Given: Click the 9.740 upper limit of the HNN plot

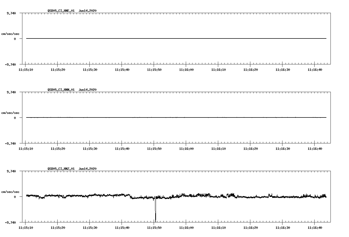Looking at the screenshot, I should (11, 92).
